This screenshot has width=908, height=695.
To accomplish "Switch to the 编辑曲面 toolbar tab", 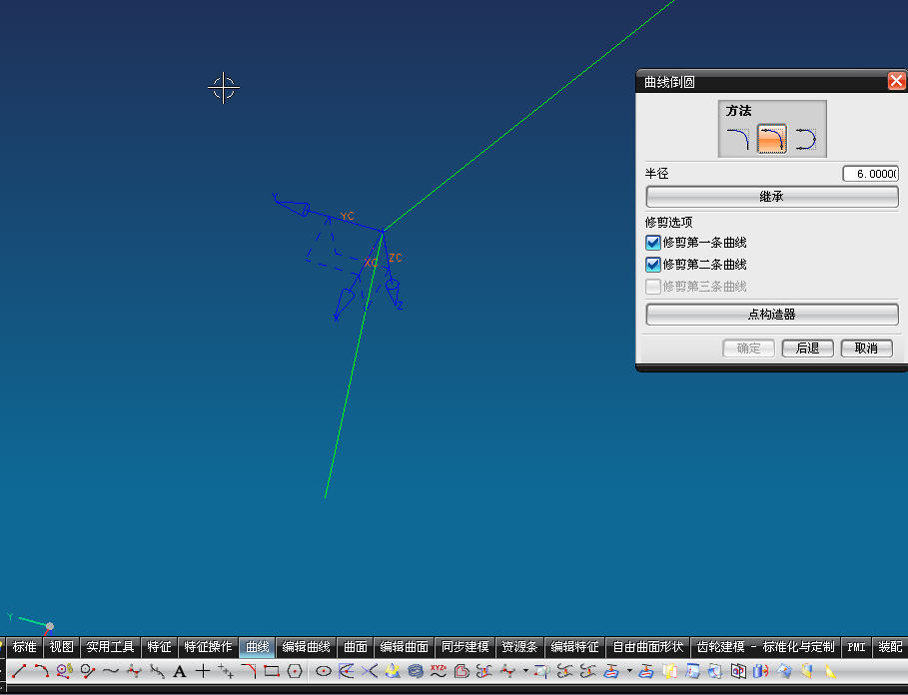I will (x=405, y=646).
